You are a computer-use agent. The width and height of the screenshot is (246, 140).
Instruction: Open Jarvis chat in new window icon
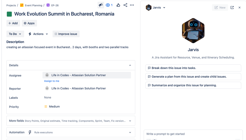232,8
